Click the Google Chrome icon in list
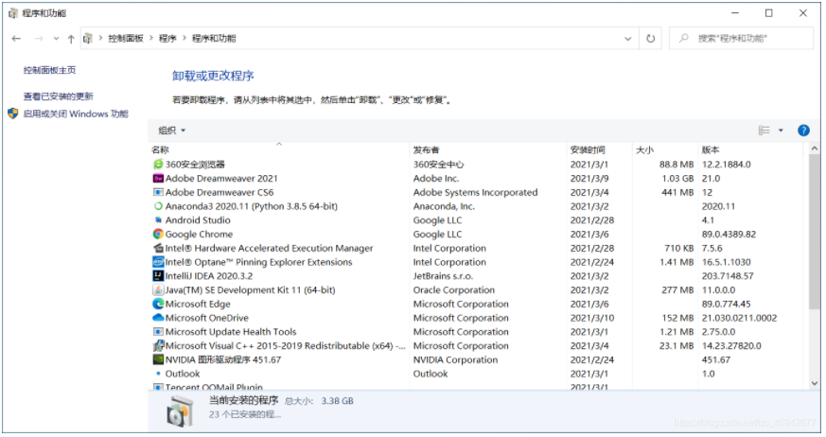Viewport: 826px width, 437px height. click(158, 235)
